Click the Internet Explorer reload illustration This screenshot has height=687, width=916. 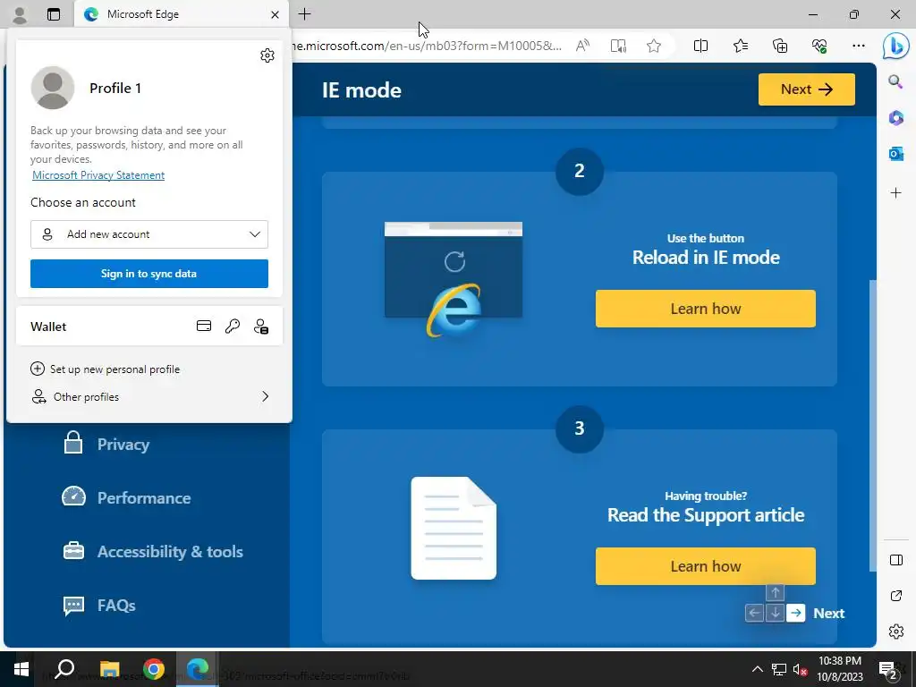coord(454,279)
